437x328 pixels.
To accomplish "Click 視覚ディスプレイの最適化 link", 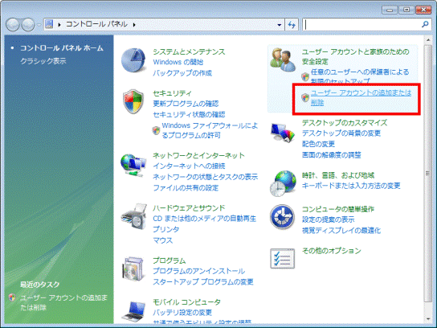I will coord(341,231).
